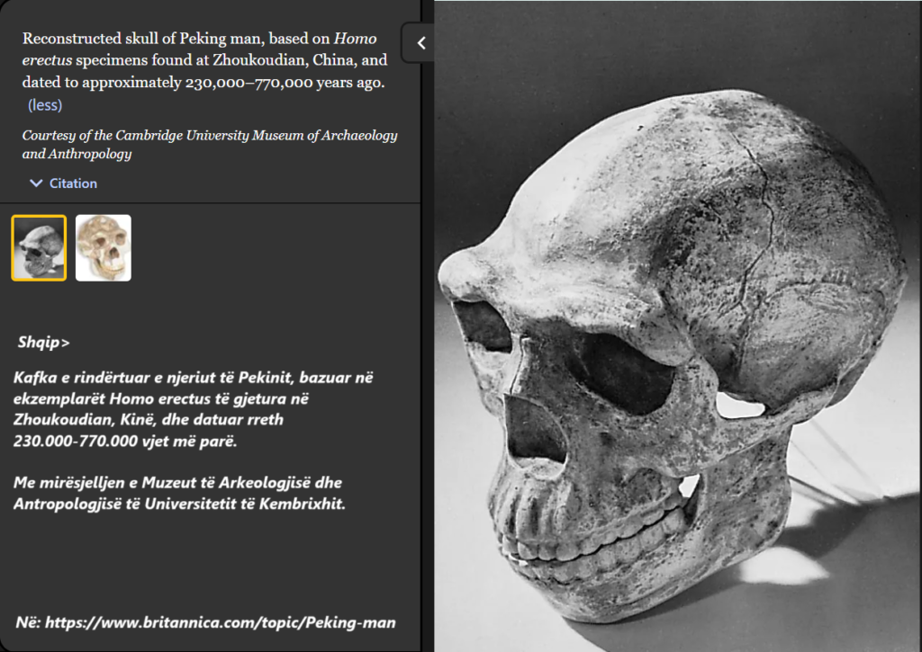Collapse the caption panel with the left chevron
Image resolution: width=922 pixels, height=652 pixels.
[421, 43]
